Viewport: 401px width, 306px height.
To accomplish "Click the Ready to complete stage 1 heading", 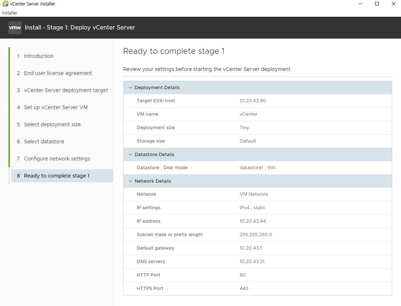I will coord(174,51).
